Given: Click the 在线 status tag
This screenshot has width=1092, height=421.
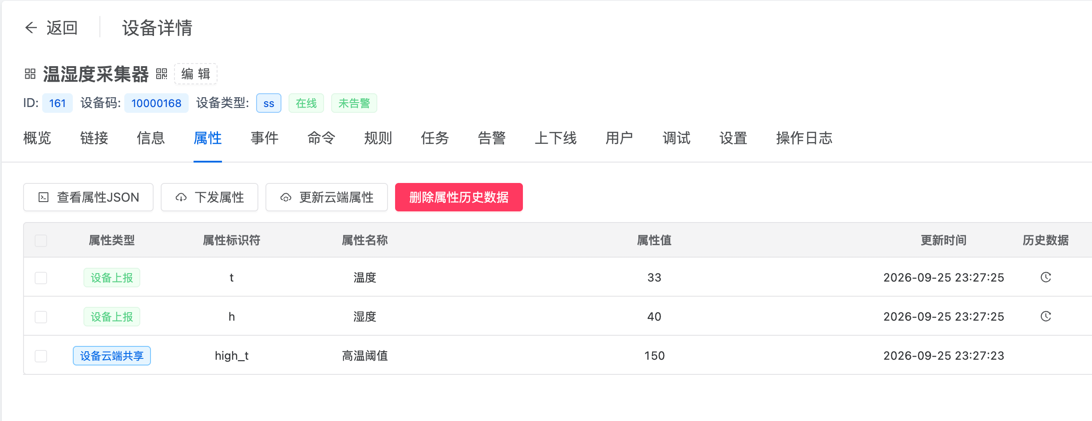Looking at the screenshot, I should [306, 103].
